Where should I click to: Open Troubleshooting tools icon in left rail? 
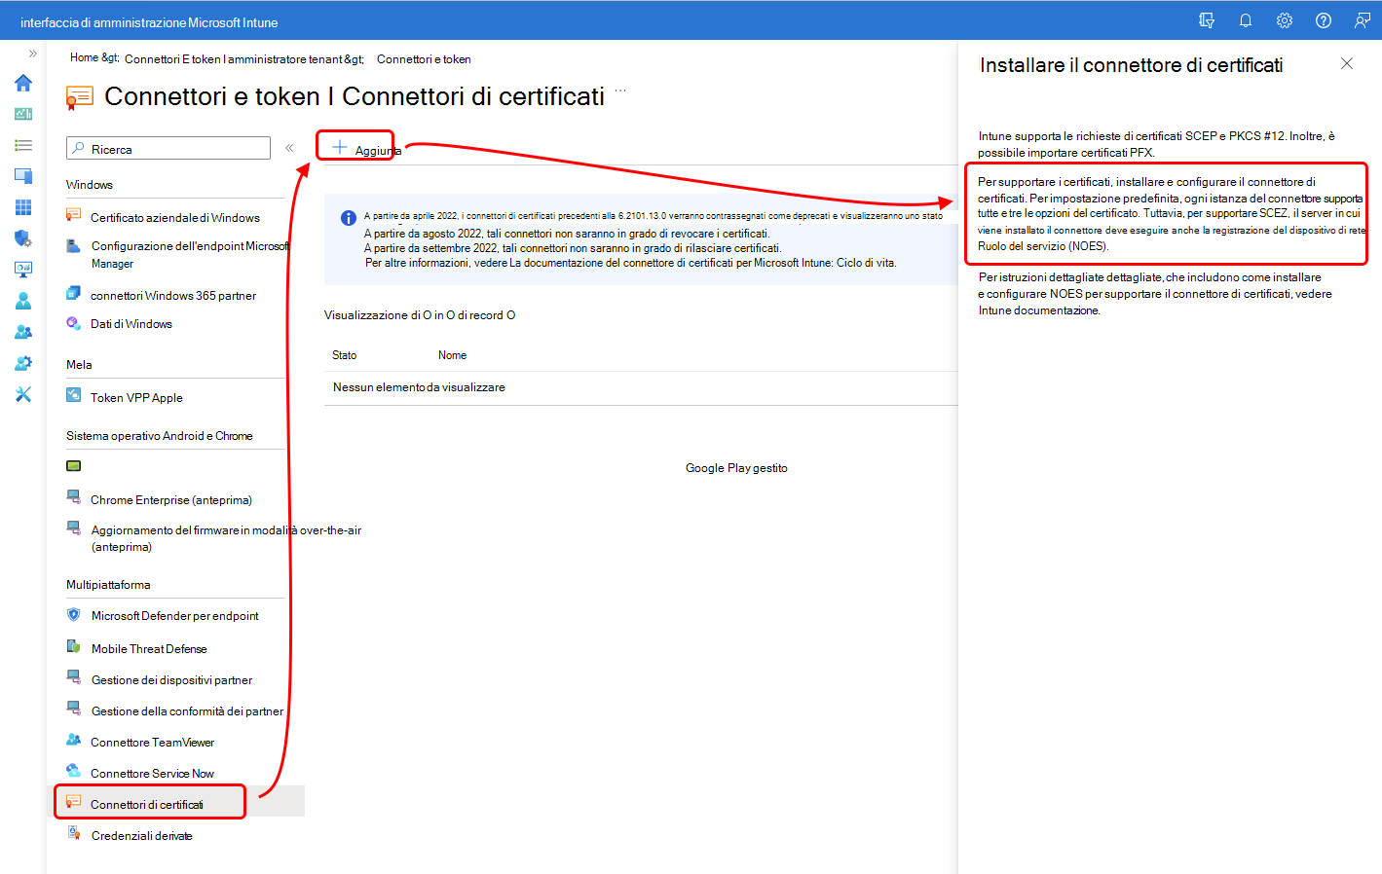pos(23,394)
